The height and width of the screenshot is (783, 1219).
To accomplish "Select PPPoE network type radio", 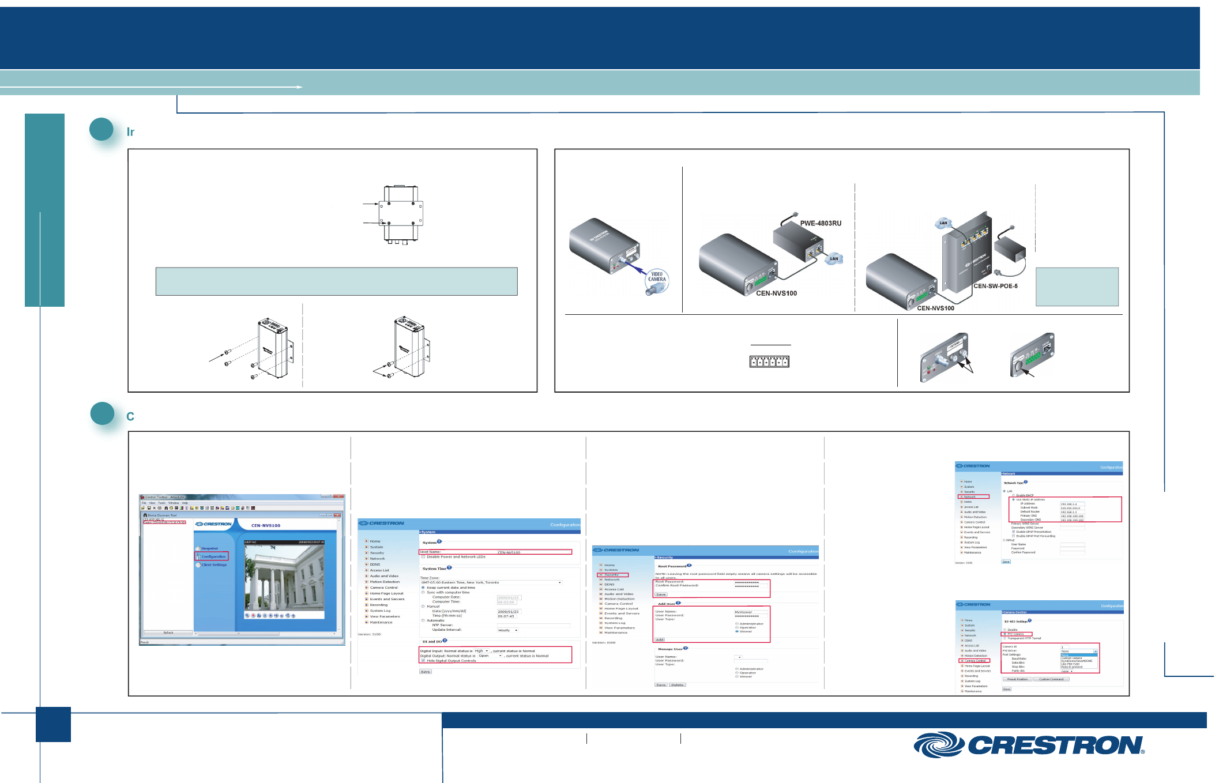I will coord(1004,540).
